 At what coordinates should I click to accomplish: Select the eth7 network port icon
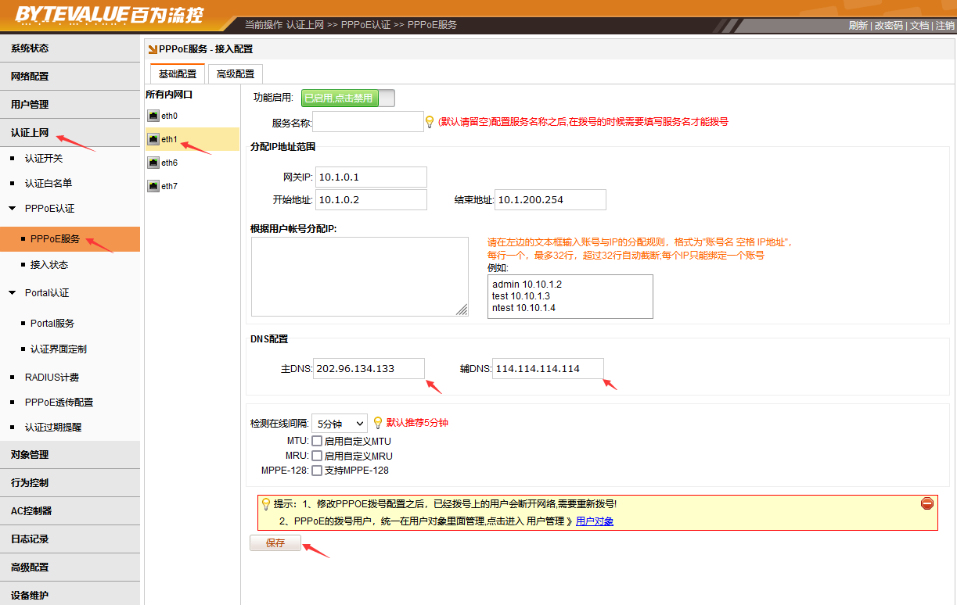[x=153, y=187]
